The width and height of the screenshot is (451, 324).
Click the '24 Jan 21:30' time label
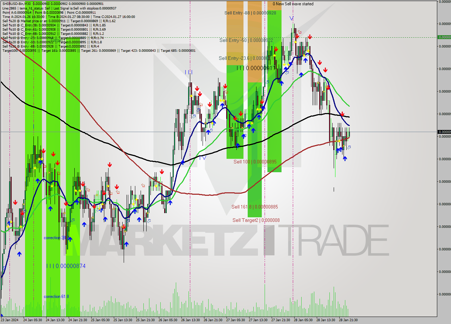[x=78, y=320]
